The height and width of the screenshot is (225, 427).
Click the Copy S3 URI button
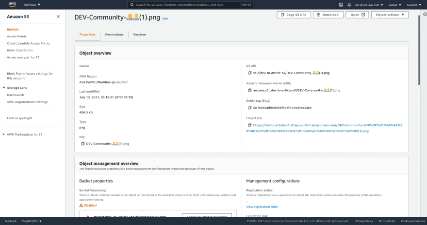(294, 15)
